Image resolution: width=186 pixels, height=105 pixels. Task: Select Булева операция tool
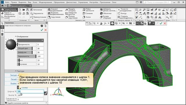click(x=105, y=17)
